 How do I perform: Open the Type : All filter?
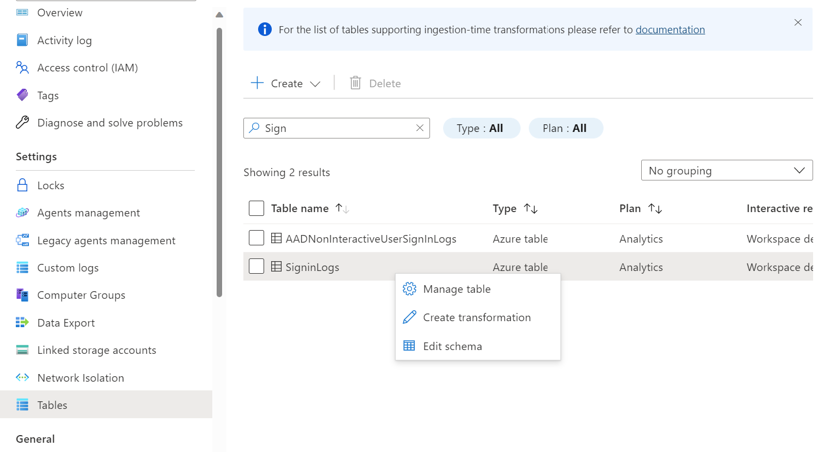pos(481,129)
